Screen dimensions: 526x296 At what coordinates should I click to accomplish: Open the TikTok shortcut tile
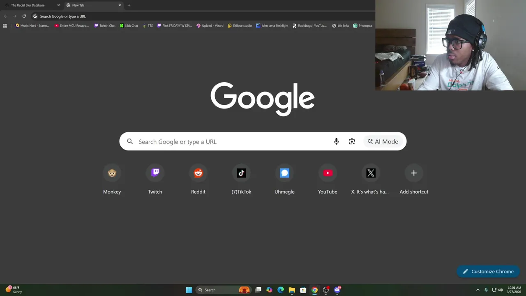click(x=241, y=180)
